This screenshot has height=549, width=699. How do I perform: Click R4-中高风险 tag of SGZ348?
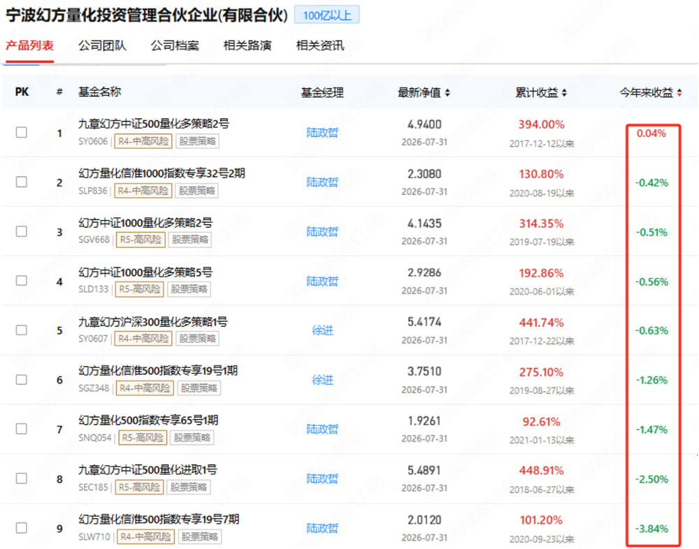[x=145, y=388]
